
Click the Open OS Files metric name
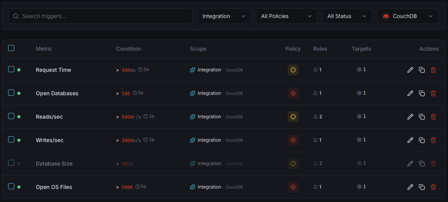pyautogui.click(x=54, y=187)
